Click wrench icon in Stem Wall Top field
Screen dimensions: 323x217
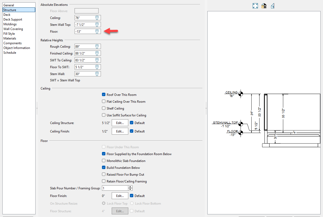[97, 24]
